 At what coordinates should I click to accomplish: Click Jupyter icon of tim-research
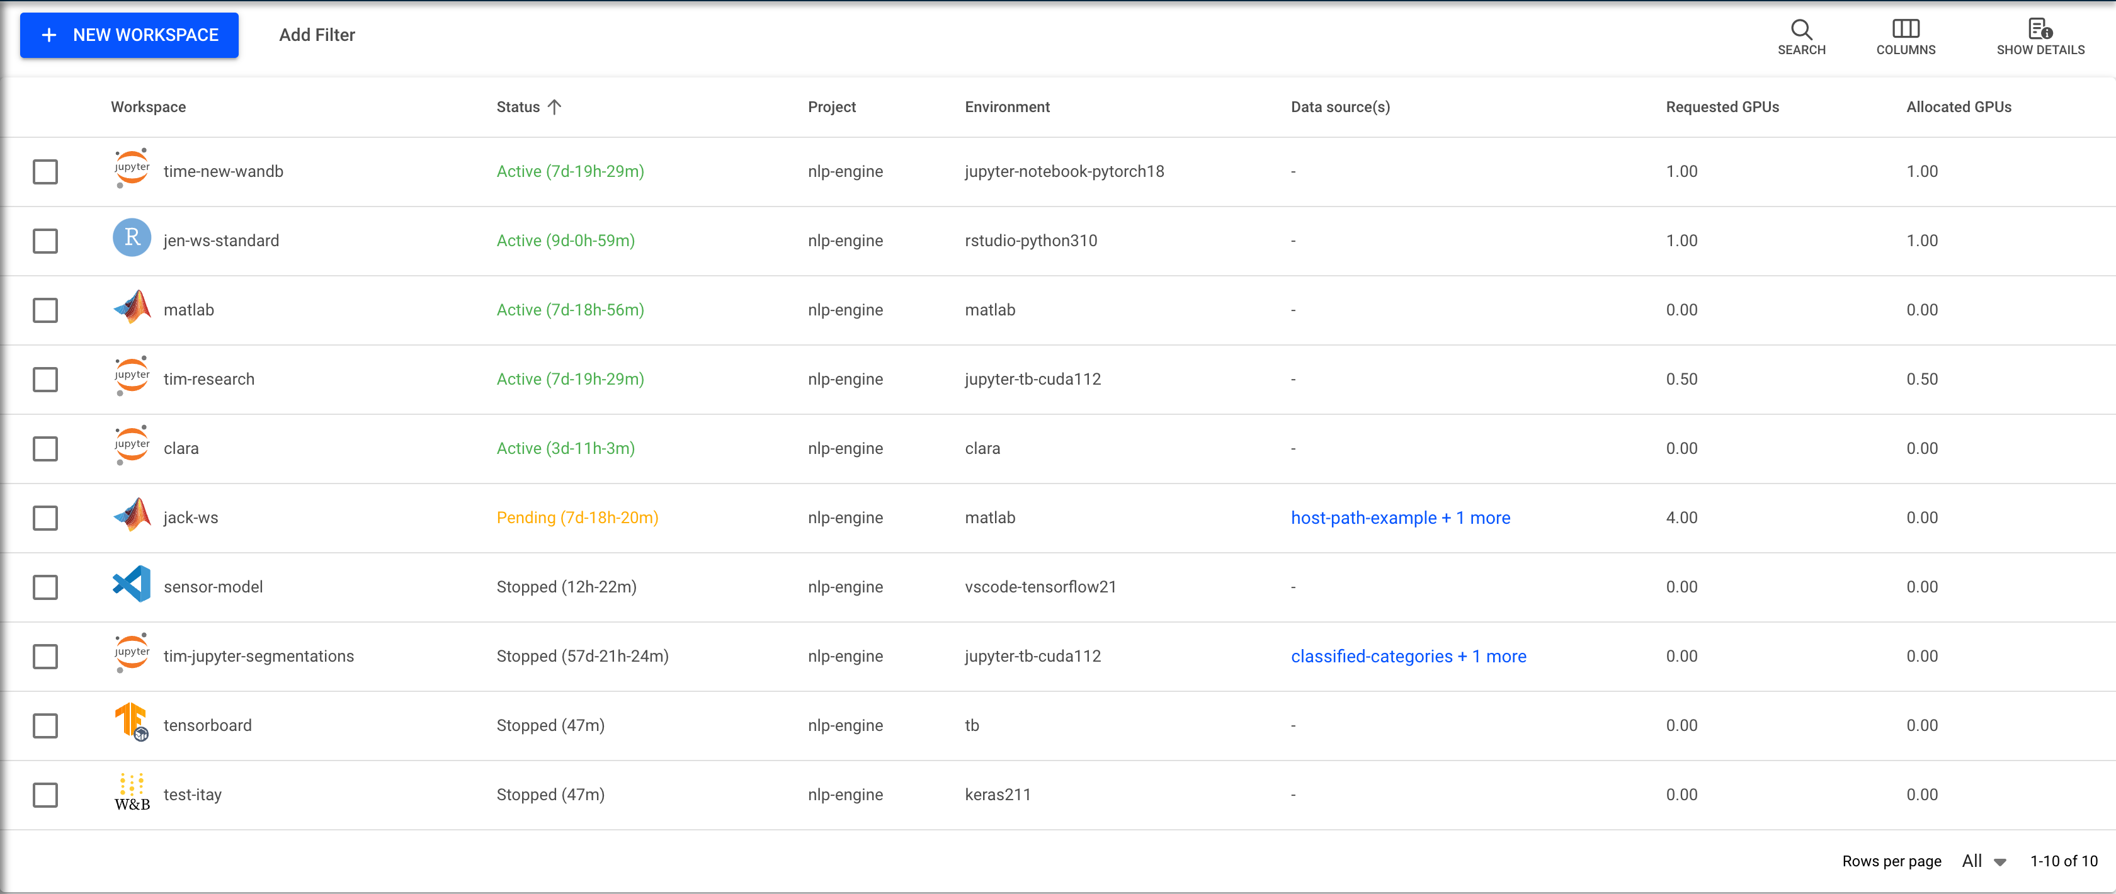click(x=132, y=376)
